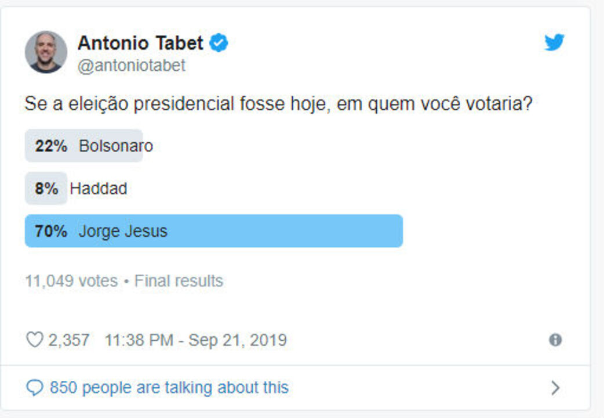
Task: Click the 11:38 PM - Sep 21, 2019 timestamp
Action: (x=195, y=340)
